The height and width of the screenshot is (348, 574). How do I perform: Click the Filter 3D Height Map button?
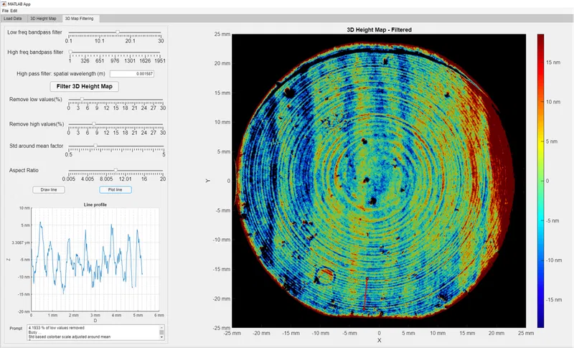84,86
